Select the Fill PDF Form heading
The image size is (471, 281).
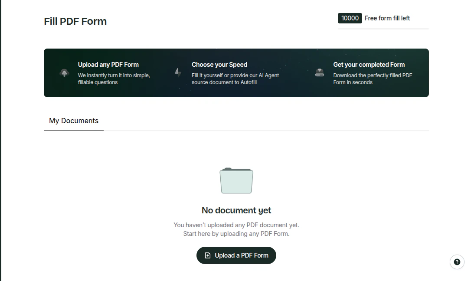click(75, 21)
